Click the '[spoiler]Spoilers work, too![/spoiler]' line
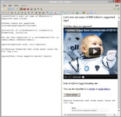121x117 pixels. pos(24,45)
